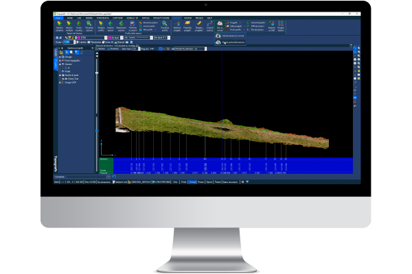
Task: Toggle the Libretto view button
Action: tap(82, 42)
